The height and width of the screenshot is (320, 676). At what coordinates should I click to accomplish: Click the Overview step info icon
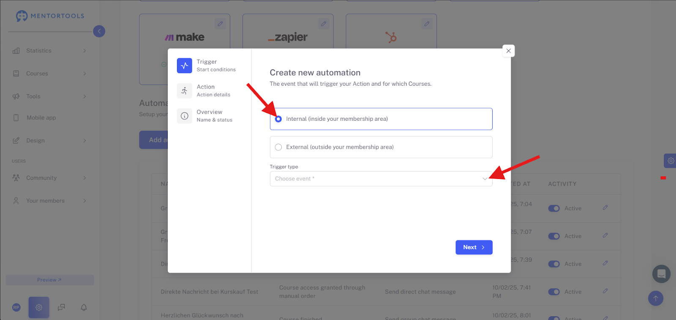185,116
